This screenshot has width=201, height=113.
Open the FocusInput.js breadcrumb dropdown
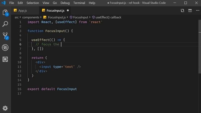click(x=57, y=17)
